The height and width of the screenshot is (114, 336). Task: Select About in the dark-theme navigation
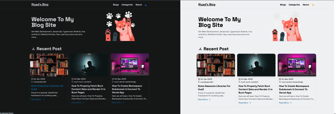[139, 5]
